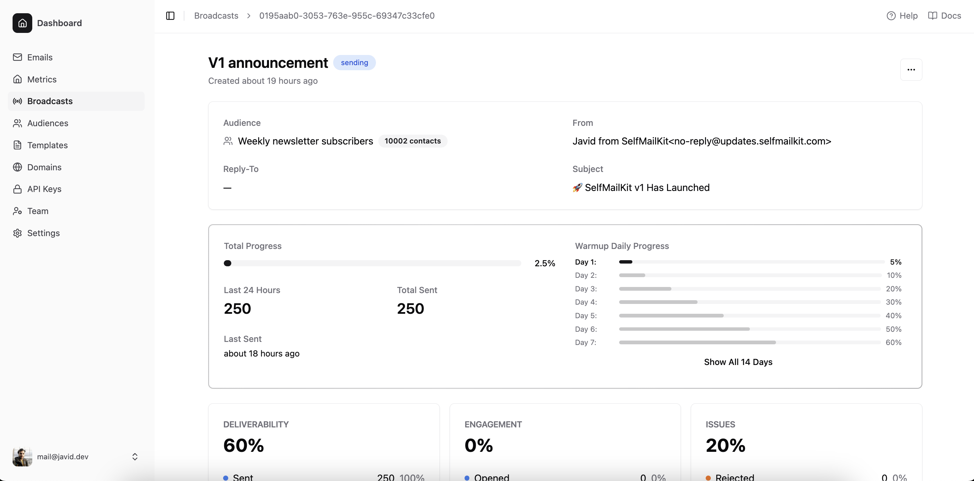Click Show All 14 Days
The image size is (974, 481).
pyautogui.click(x=738, y=362)
